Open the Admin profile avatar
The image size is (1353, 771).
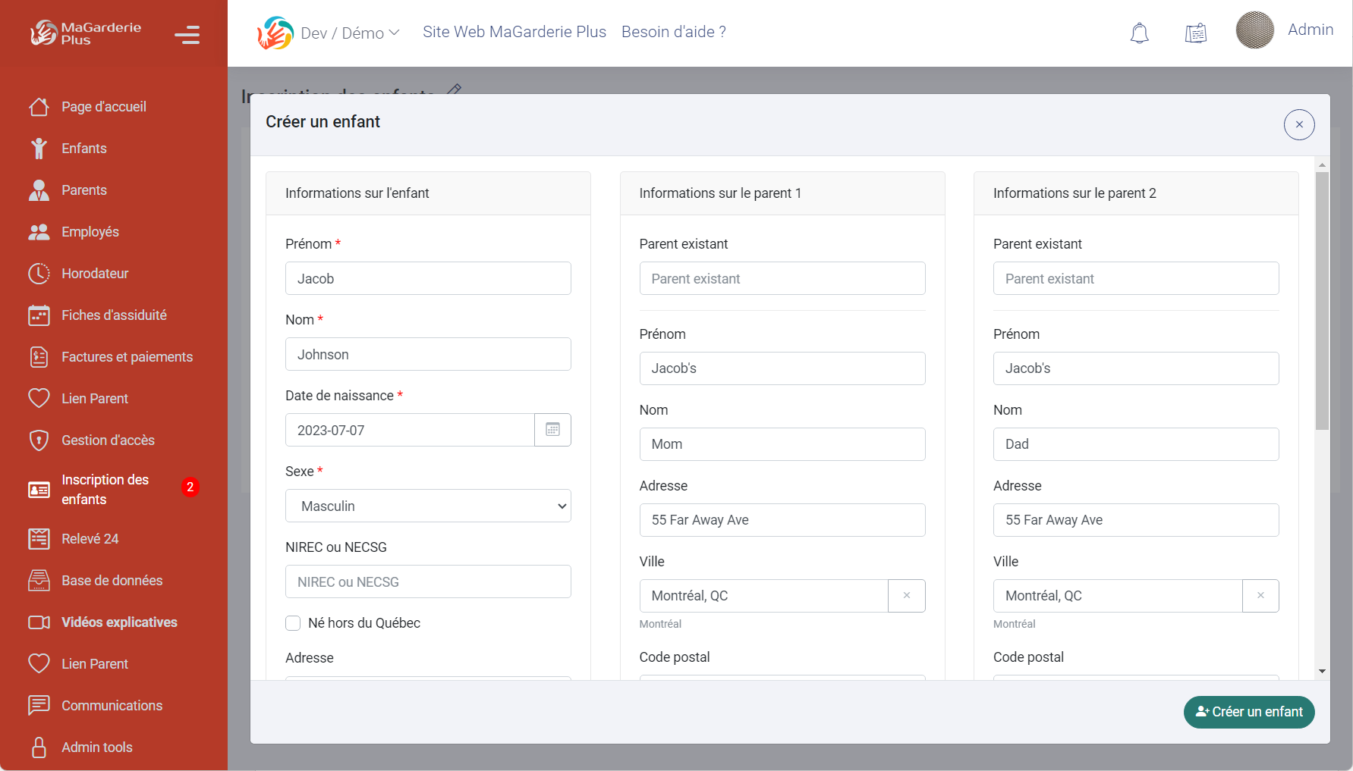coord(1254,30)
